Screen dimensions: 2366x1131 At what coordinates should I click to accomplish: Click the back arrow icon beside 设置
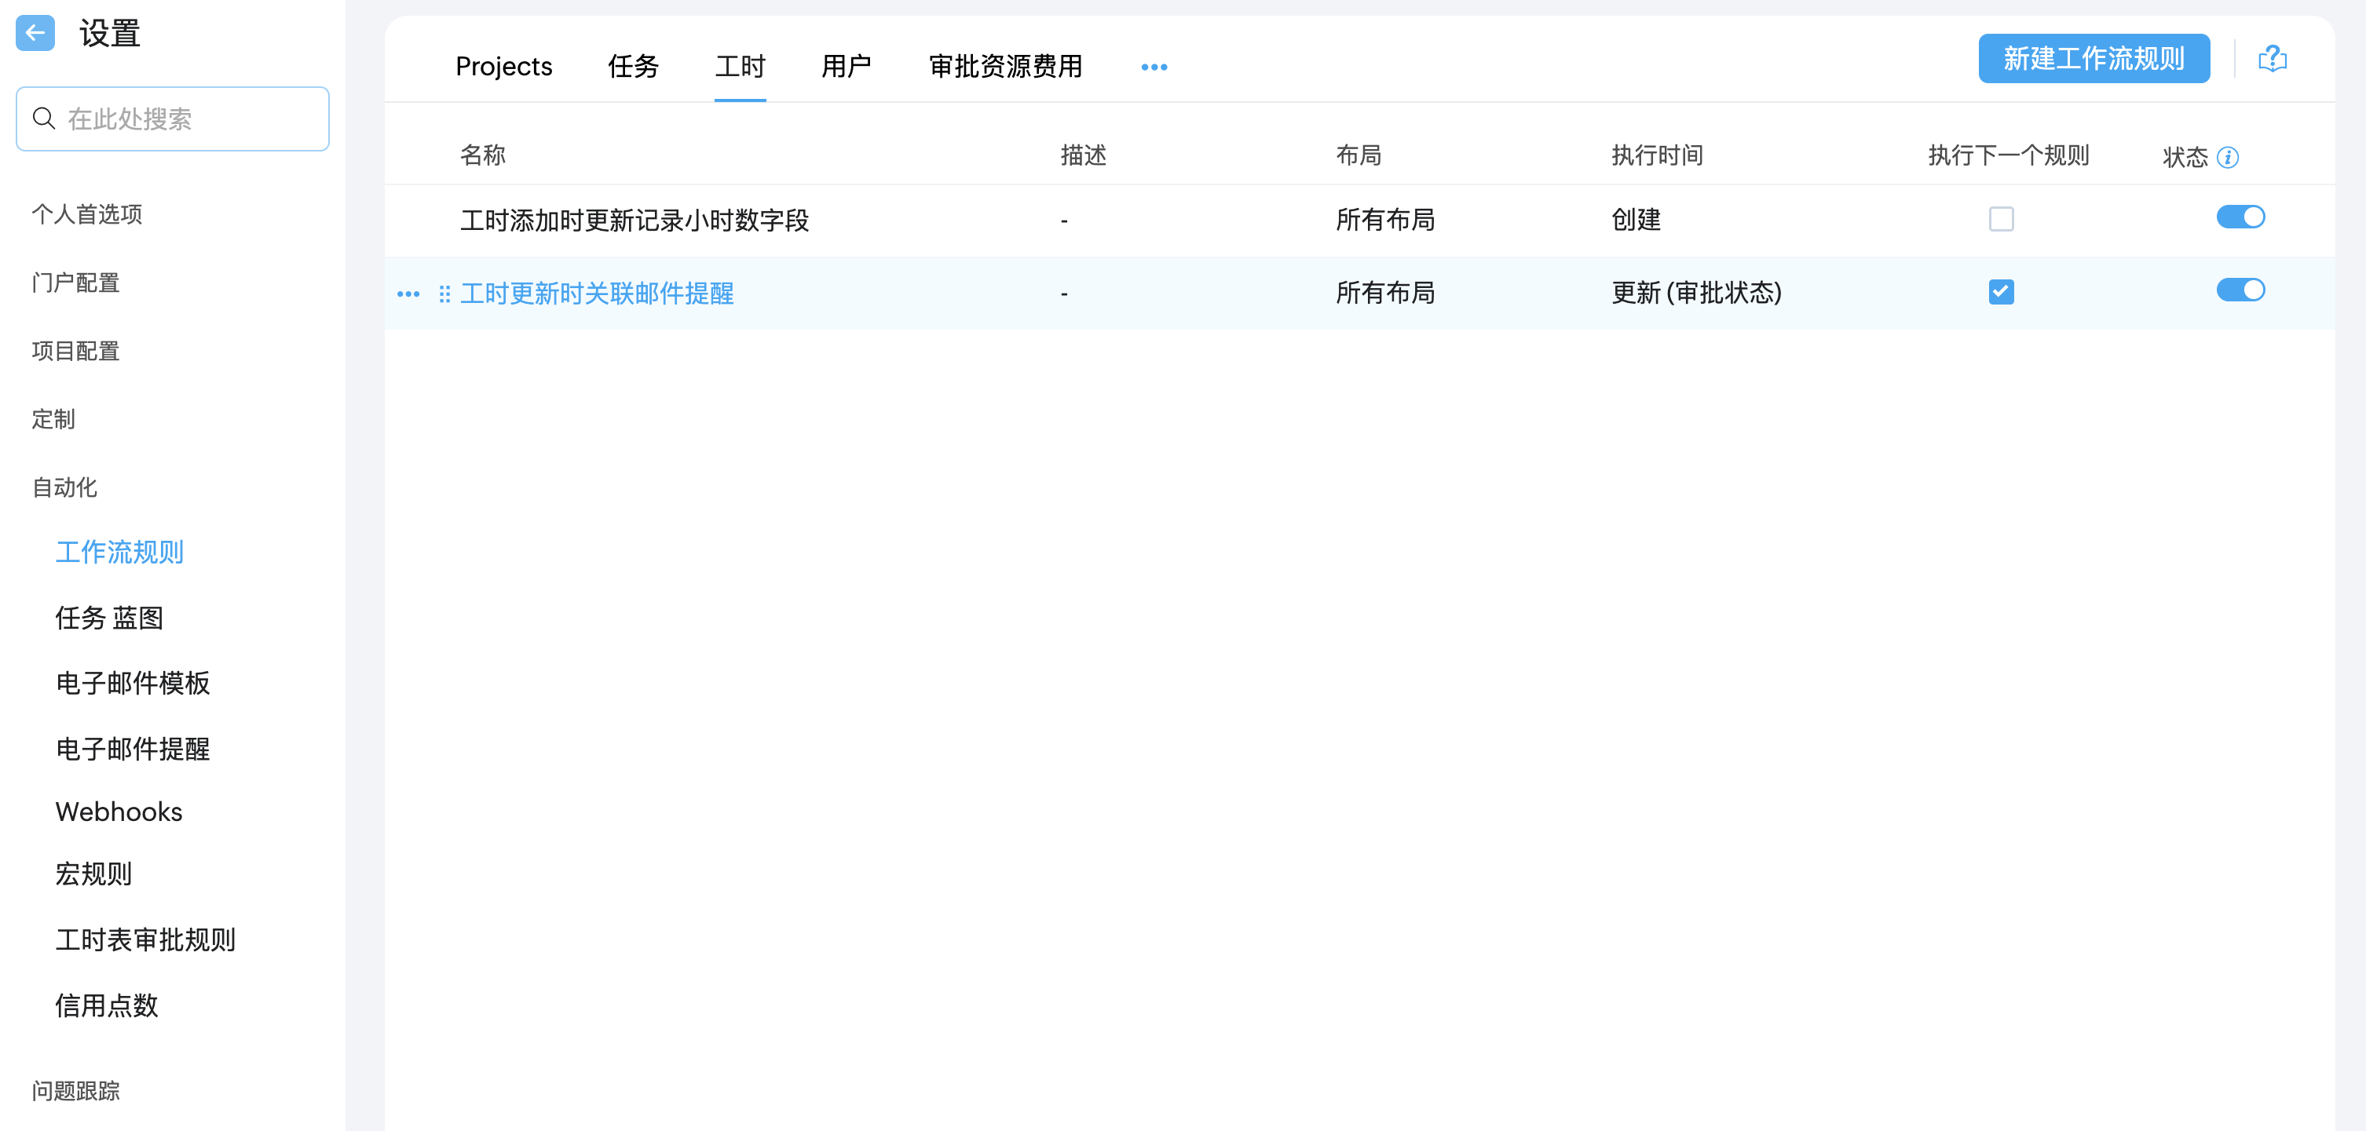click(x=35, y=34)
